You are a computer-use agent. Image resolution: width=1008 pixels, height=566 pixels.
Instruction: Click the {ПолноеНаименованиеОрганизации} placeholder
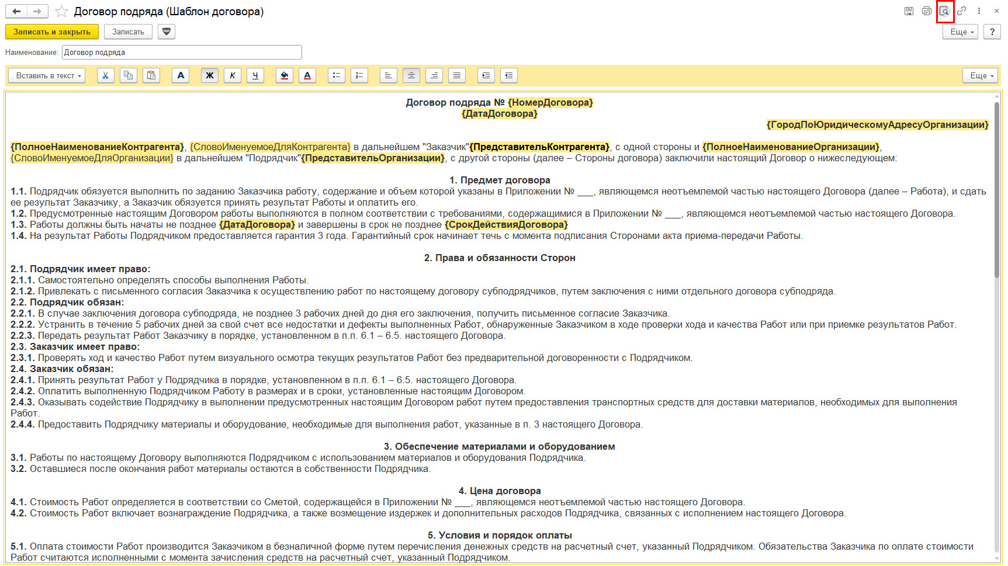791,147
